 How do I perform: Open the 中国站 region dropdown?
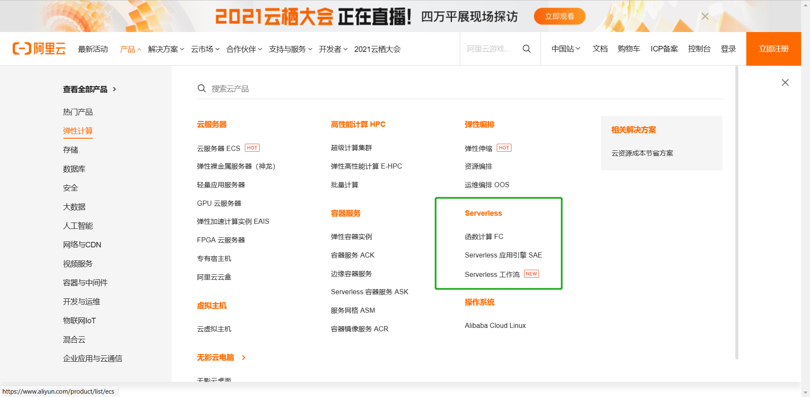coord(566,49)
